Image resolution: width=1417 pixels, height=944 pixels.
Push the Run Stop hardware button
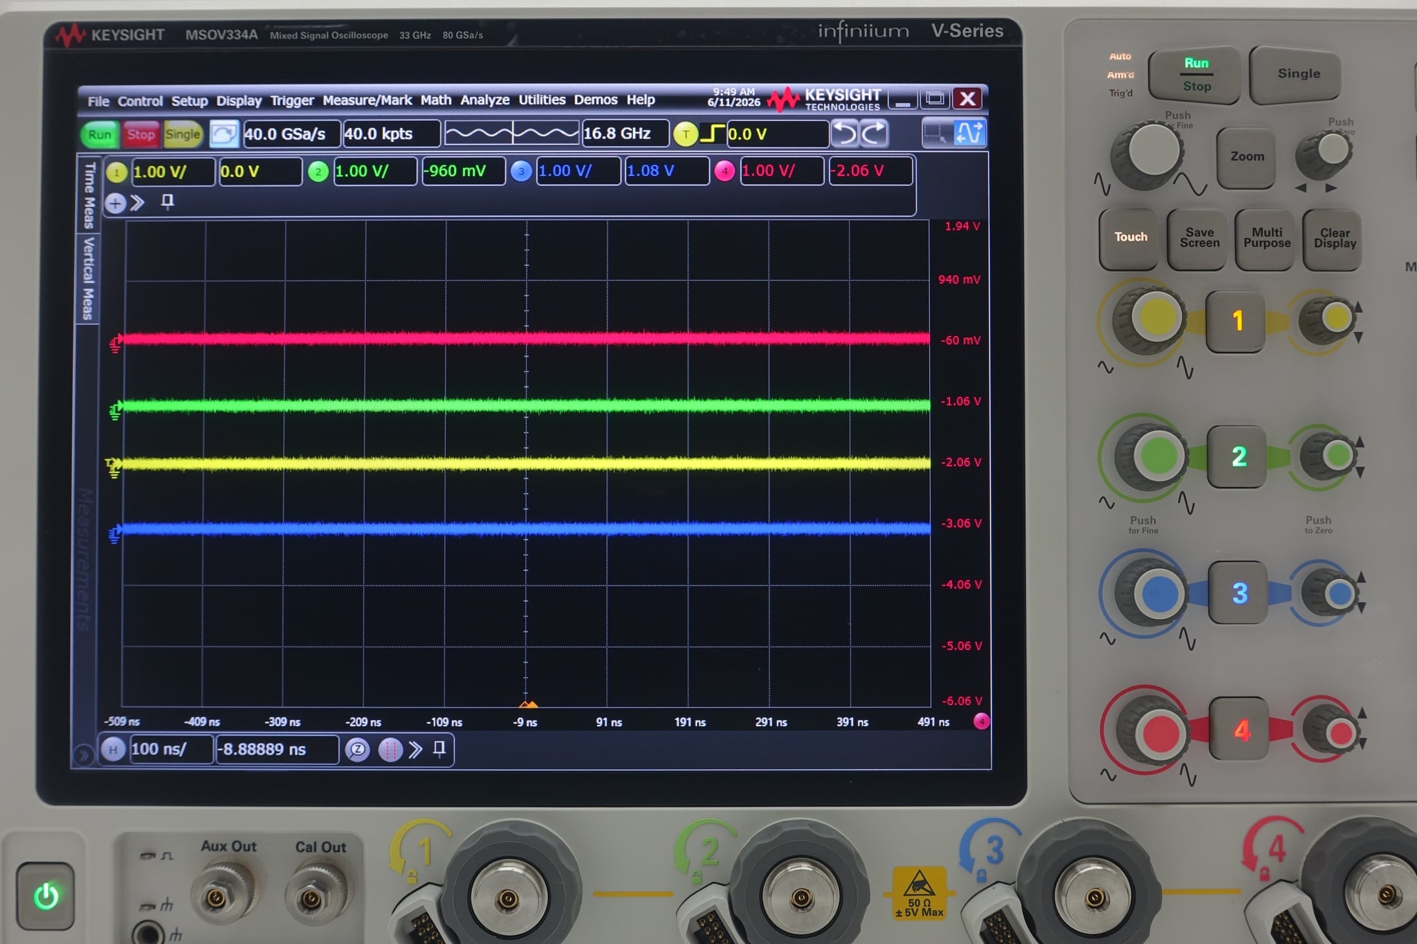pos(1195,75)
